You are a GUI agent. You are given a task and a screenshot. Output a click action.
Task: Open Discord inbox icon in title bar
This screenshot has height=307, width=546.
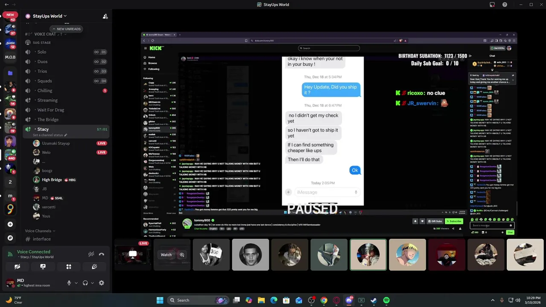click(x=492, y=5)
